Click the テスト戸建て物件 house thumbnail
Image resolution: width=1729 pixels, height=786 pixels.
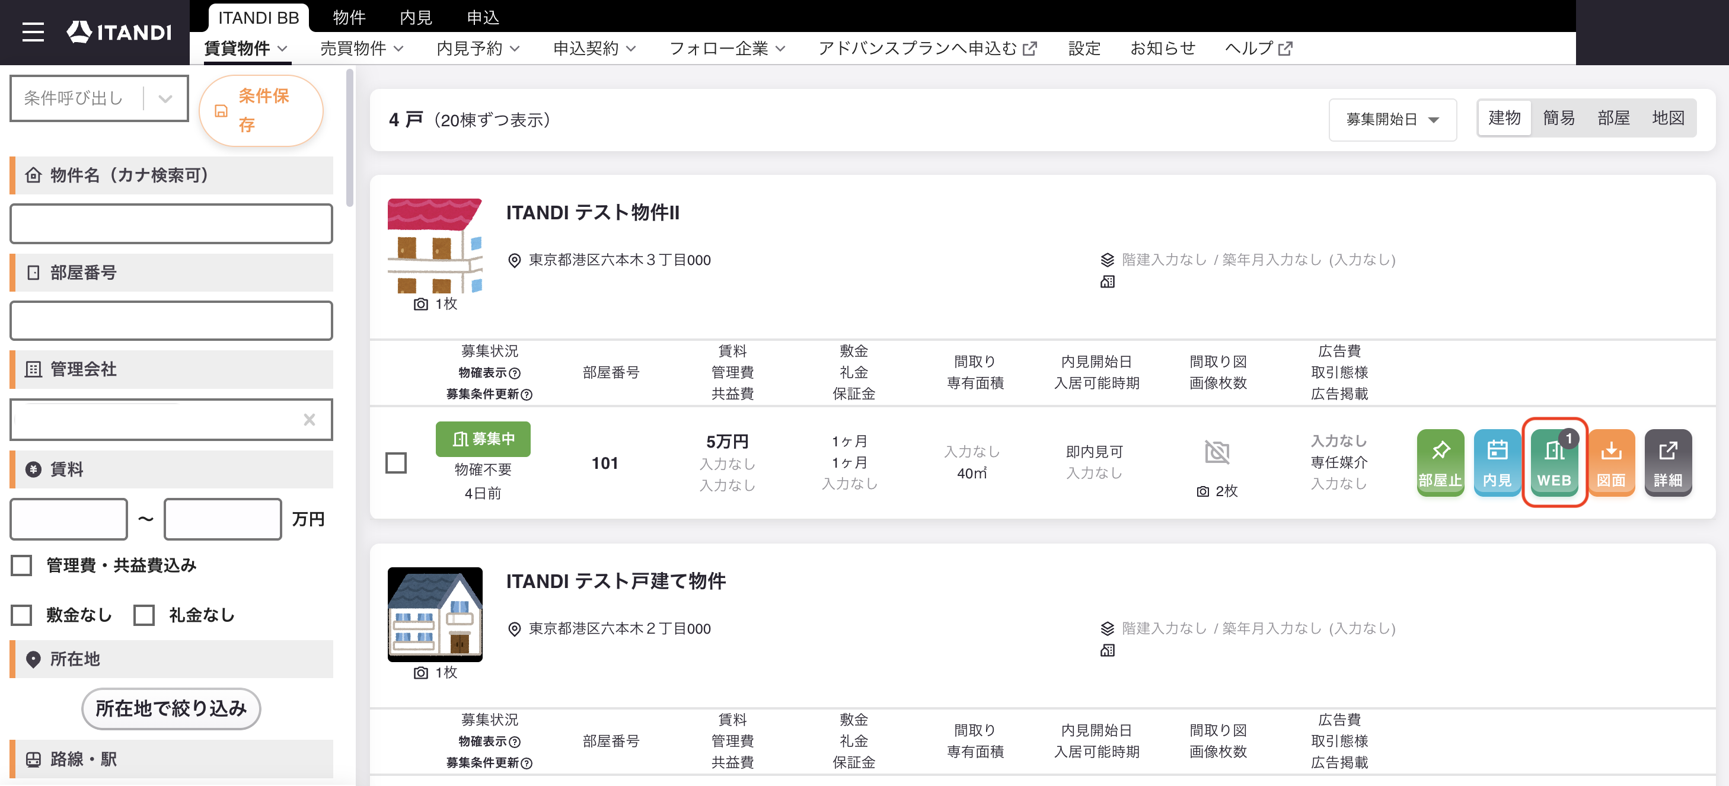point(435,614)
